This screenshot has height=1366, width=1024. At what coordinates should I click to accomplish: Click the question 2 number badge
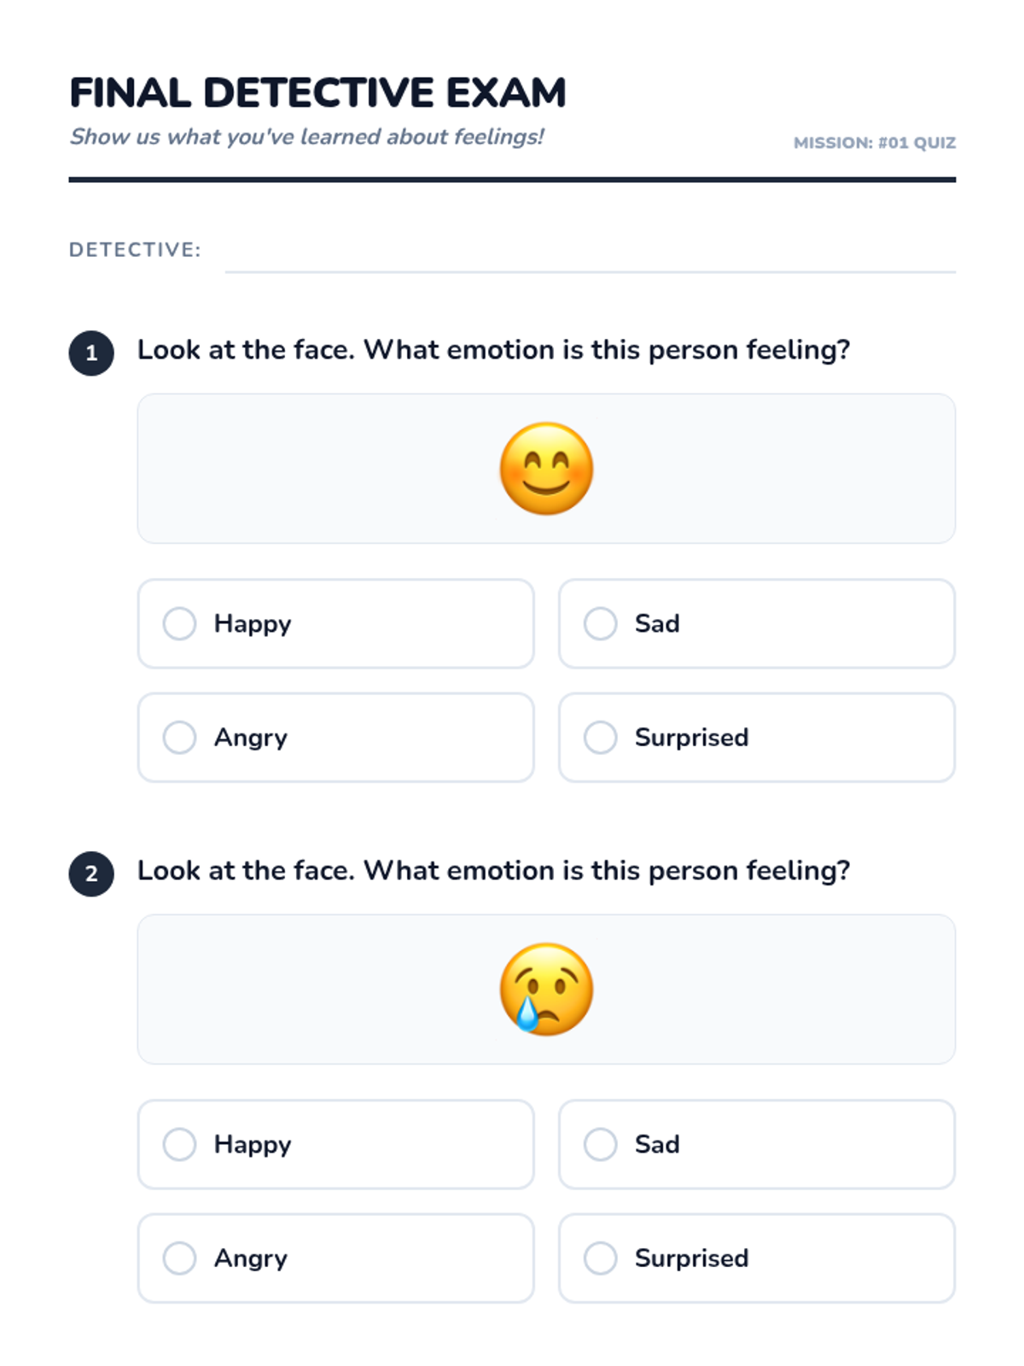click(91, 874)
